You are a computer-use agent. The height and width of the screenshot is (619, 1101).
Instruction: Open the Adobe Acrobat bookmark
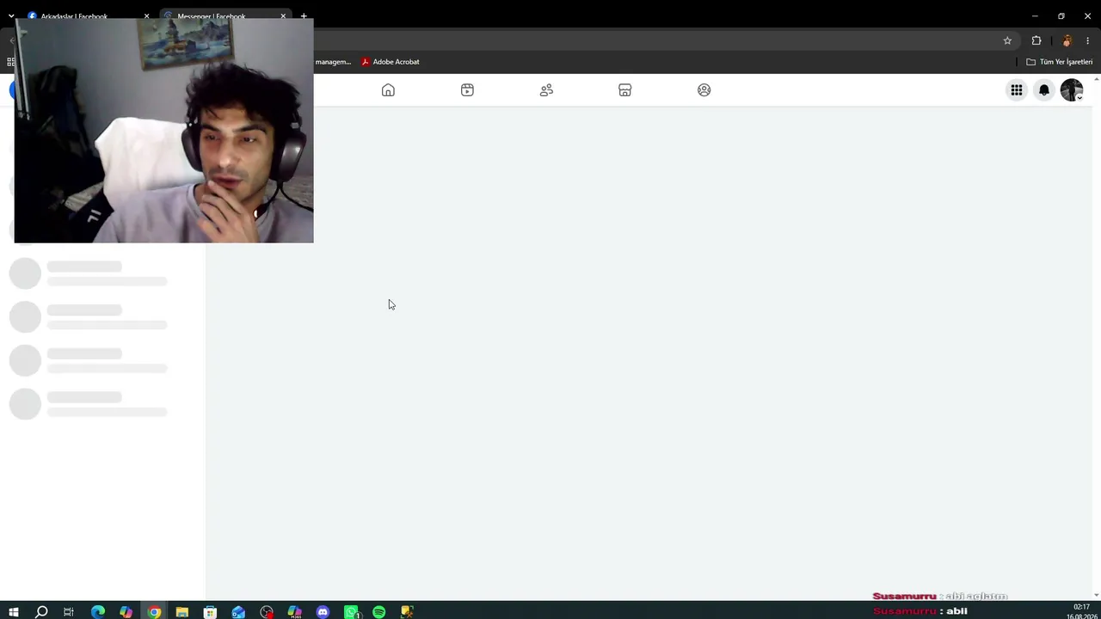[x=391, y=62]
